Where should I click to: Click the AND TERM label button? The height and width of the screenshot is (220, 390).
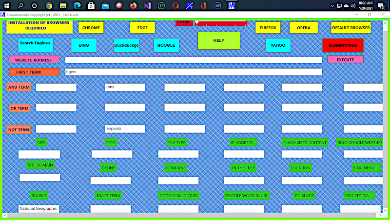click(x=19, y=87)
